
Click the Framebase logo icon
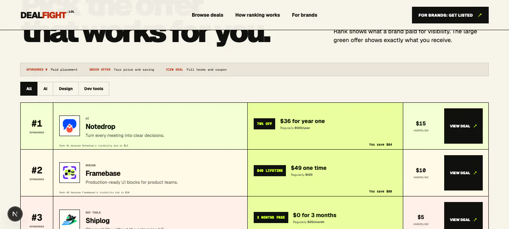coord(70,173)
